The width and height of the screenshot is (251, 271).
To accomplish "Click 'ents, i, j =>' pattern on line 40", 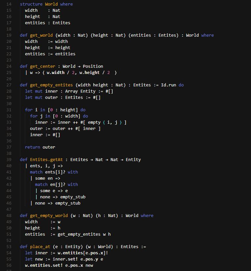I will (46, 166).
